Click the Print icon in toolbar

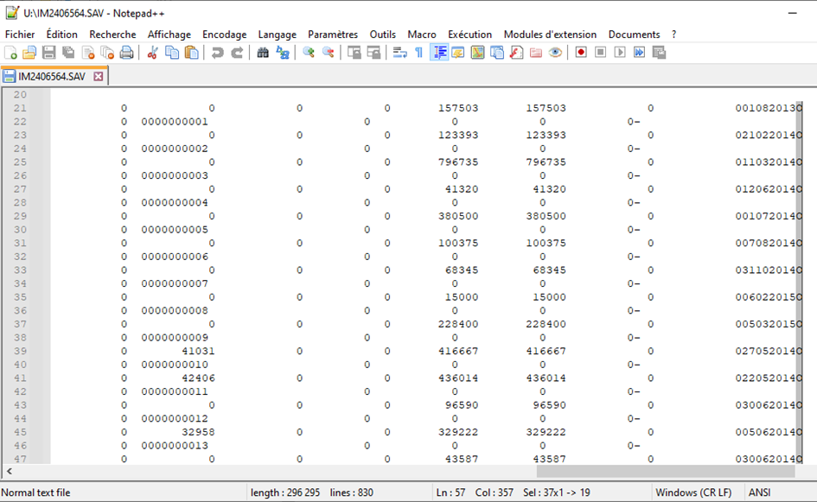click(126, 53)
